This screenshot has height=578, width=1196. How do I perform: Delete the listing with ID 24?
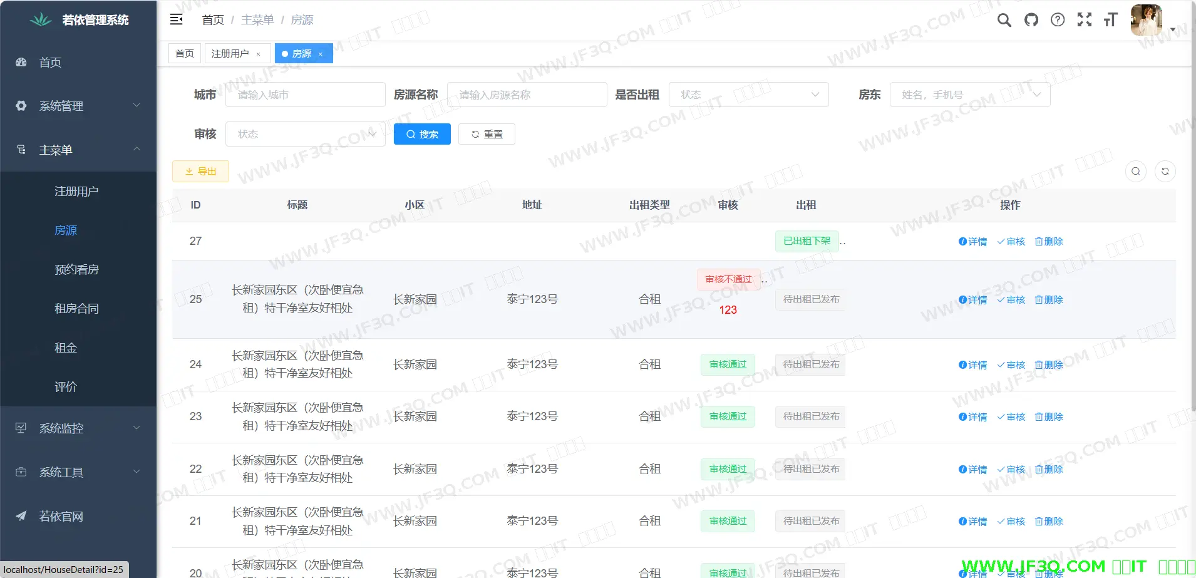click(x=1049, y=365)
